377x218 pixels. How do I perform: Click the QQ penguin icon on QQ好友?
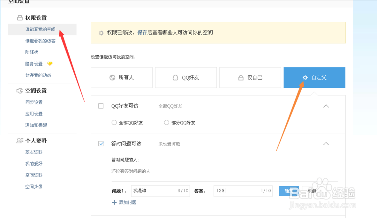pyautogui.click(x=175, y=78)
